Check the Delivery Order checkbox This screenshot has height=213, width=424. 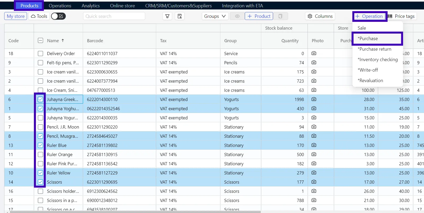pyautogui.click(x=40, y=54)
